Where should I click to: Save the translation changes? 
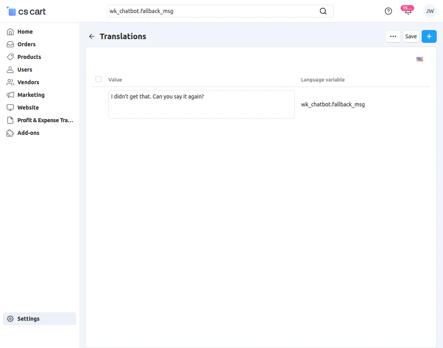(411, 36)
